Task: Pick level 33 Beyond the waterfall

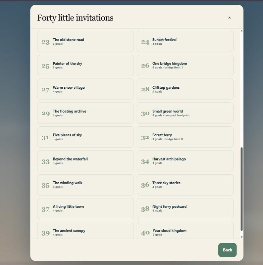Action: coord(85,161)
